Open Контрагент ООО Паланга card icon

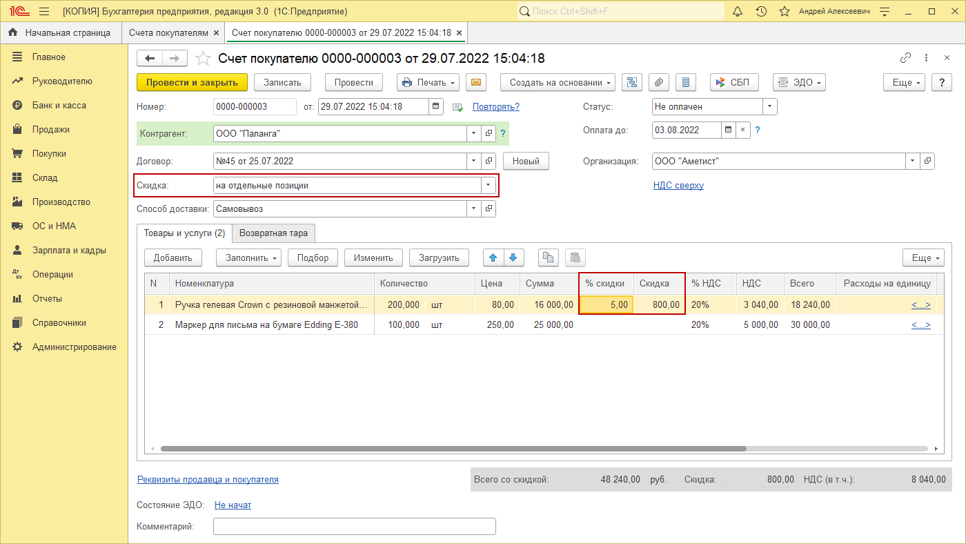pos(489,133)
